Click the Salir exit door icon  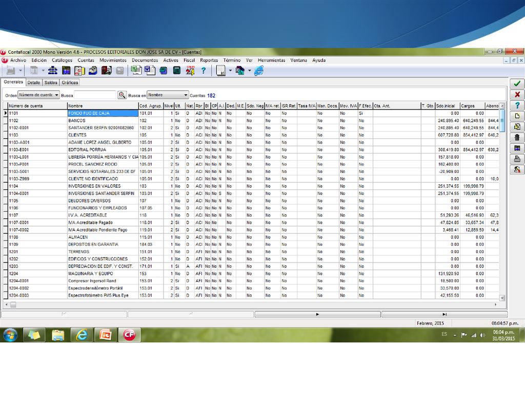coord(190,71)
